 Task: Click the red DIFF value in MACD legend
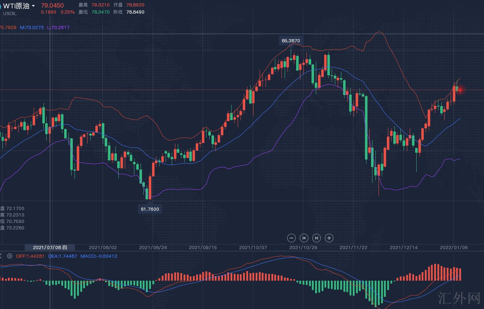30,256
